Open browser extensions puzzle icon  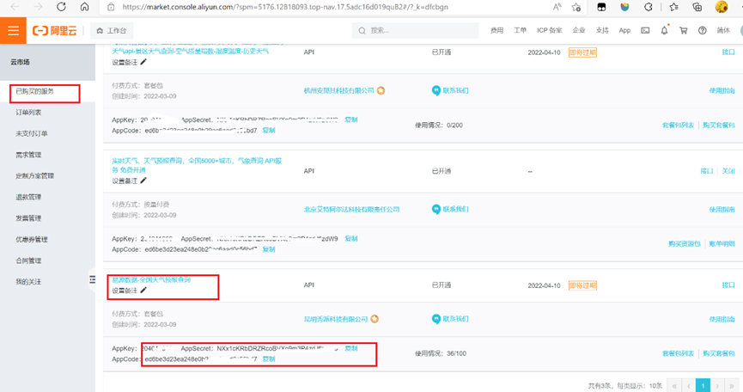(649, 7)
